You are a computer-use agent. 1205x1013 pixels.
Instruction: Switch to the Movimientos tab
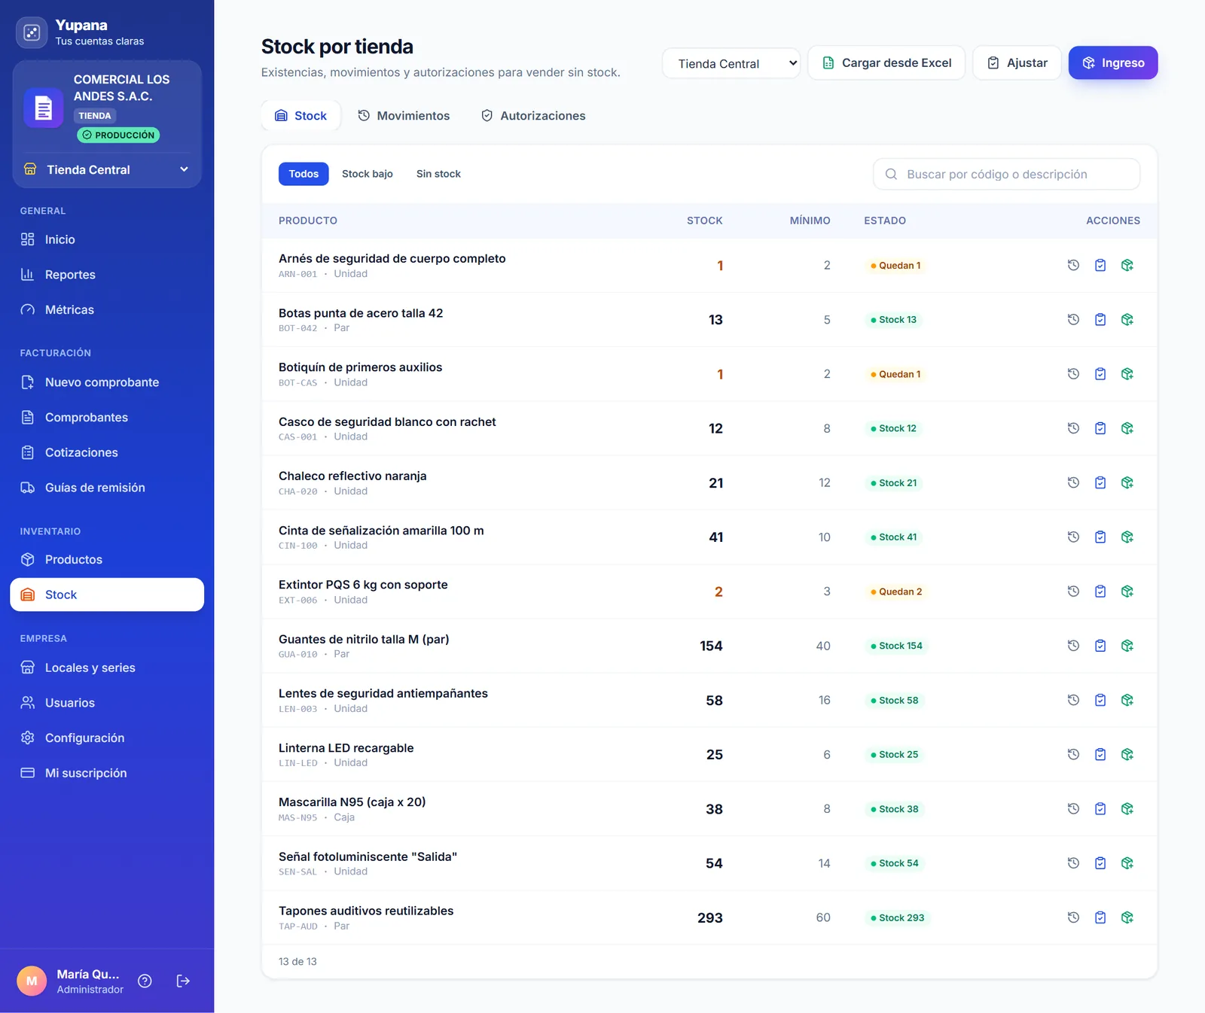404,116
